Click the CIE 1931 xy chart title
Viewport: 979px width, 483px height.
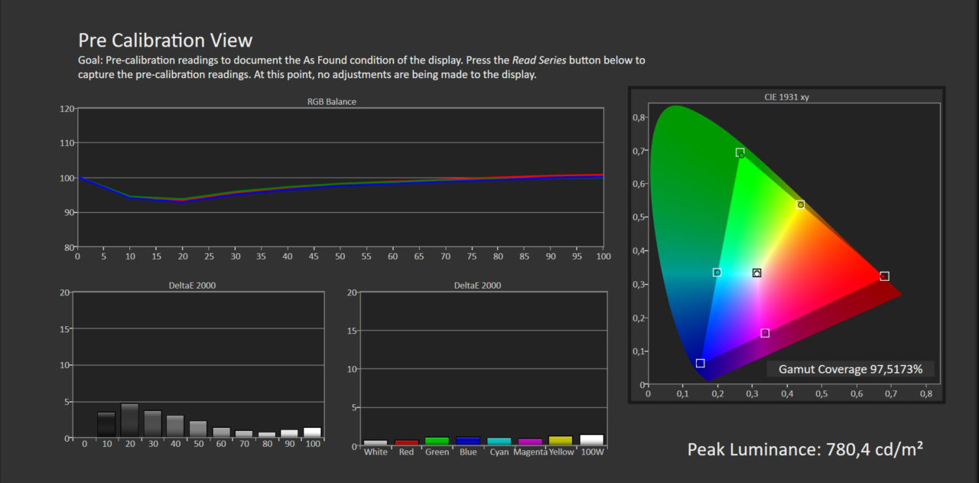(x=786, y=97)
